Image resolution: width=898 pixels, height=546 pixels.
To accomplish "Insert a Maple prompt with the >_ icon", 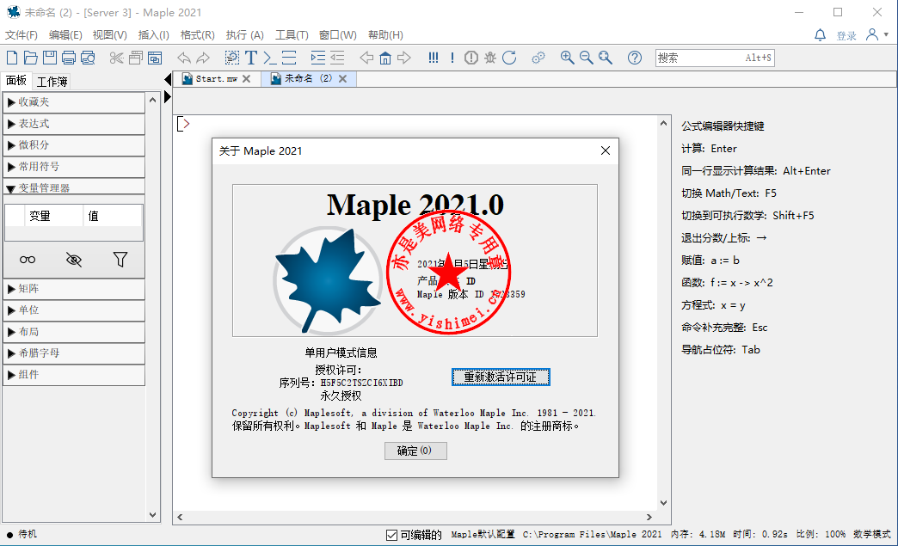I will [270, 58].
